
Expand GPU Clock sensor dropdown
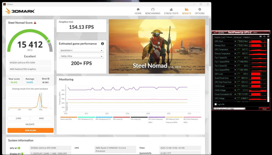click(235, 41)
